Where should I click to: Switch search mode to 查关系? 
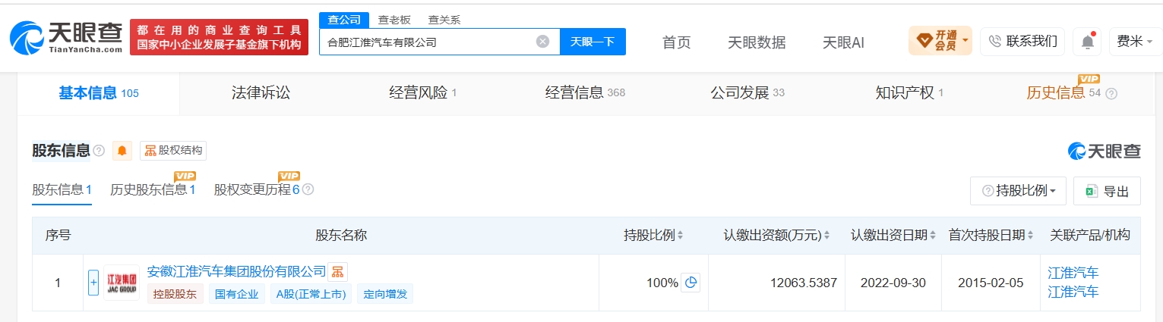point(444,20)
